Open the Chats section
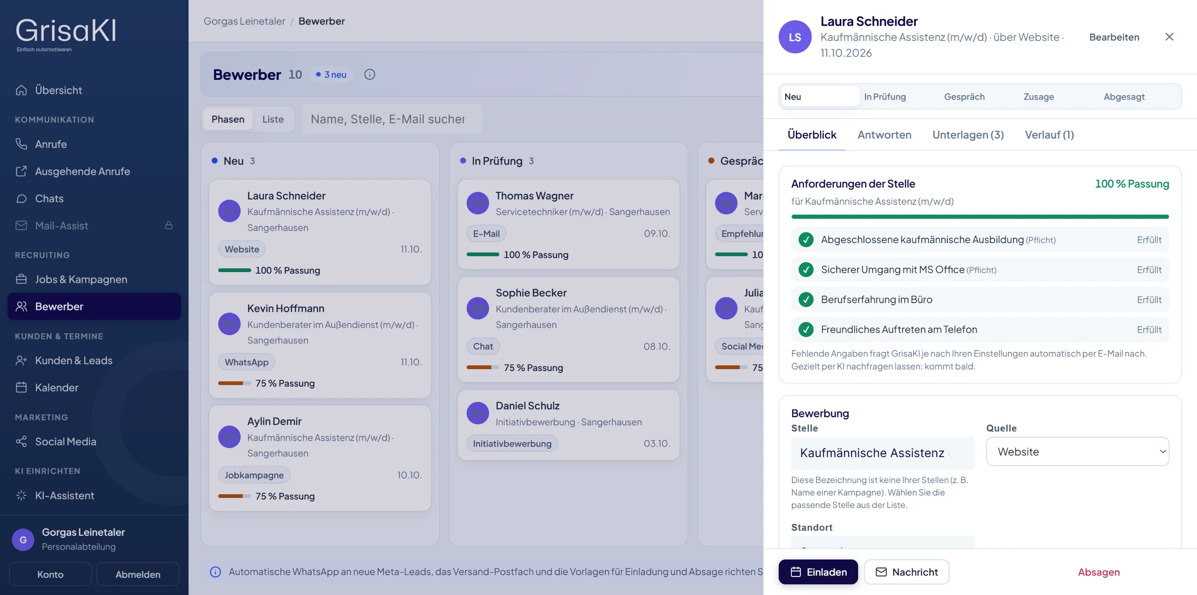The height and width of the screenshot is (595, 1197). (94, 198)
